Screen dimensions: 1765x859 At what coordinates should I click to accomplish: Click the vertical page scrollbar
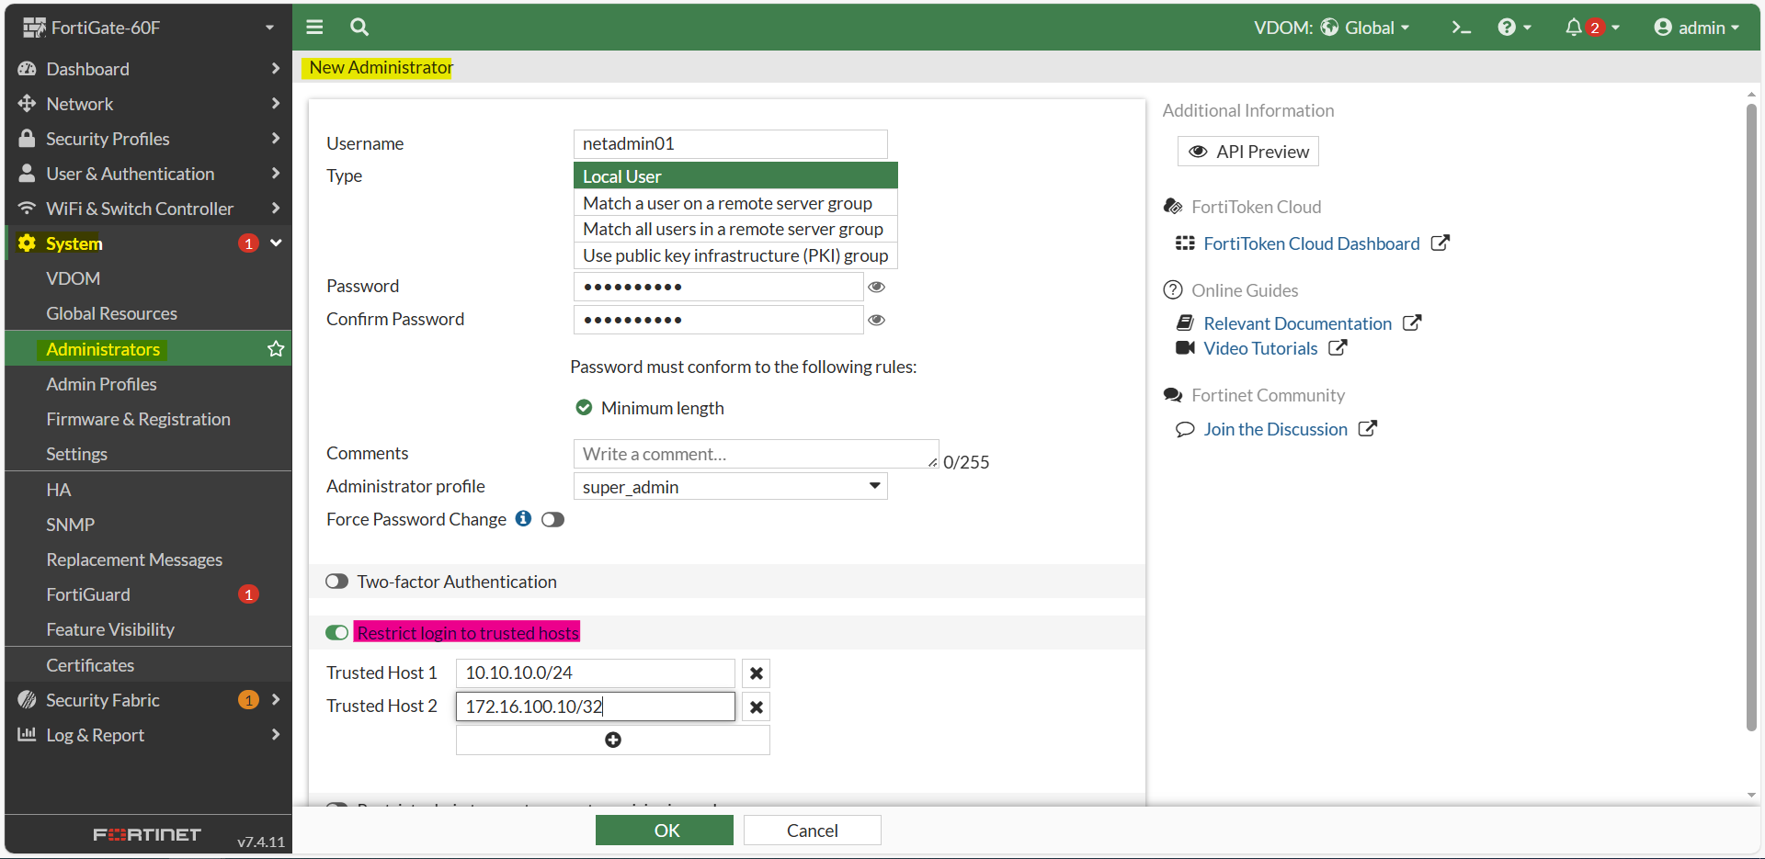(1752, 418)
